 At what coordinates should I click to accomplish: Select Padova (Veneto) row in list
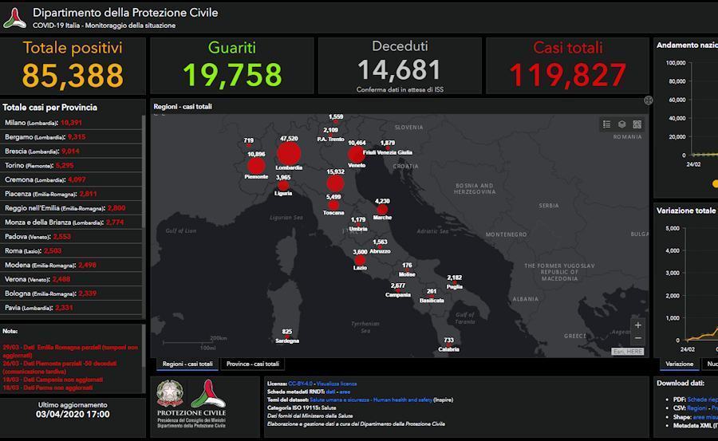tap(72, 236)
